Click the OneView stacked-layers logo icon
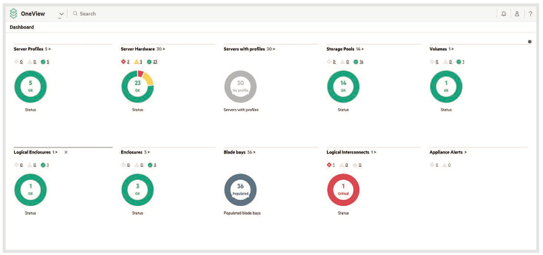 (x=13, y=13)
